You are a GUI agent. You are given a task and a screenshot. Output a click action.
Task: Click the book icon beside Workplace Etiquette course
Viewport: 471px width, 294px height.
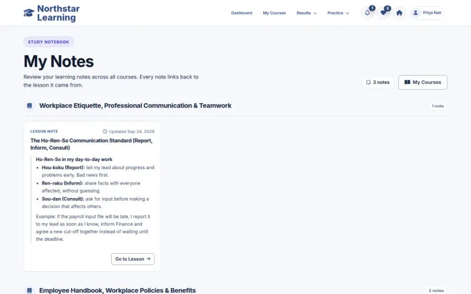coord(30,106)
